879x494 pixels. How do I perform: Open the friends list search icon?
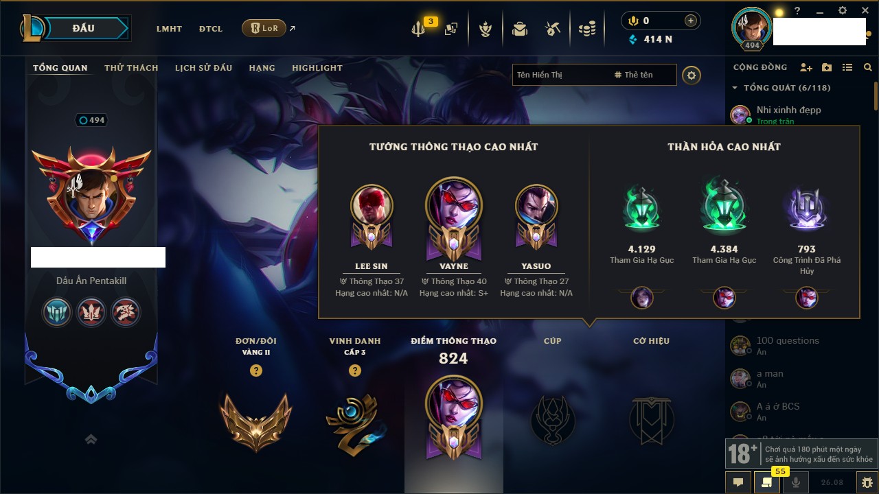click(868, 67)
